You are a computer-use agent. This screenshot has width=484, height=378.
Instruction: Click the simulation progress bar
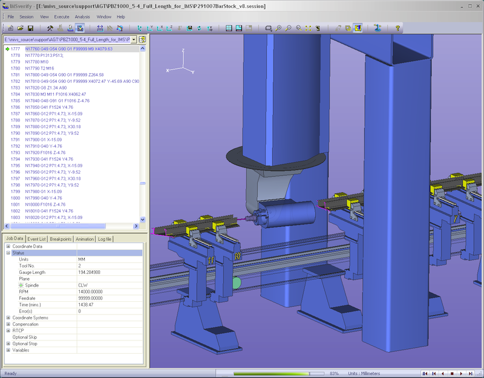(x=280, y=373)
